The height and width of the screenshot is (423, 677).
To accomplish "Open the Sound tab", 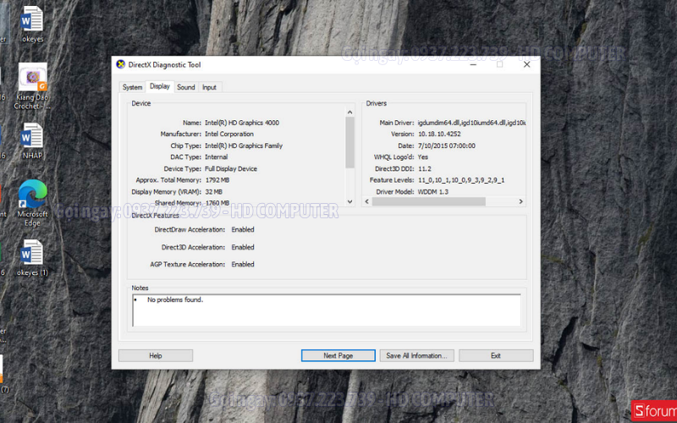I will coord(185,87).
